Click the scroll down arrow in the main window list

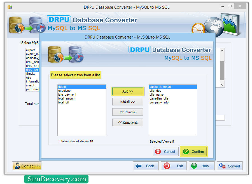222,85
